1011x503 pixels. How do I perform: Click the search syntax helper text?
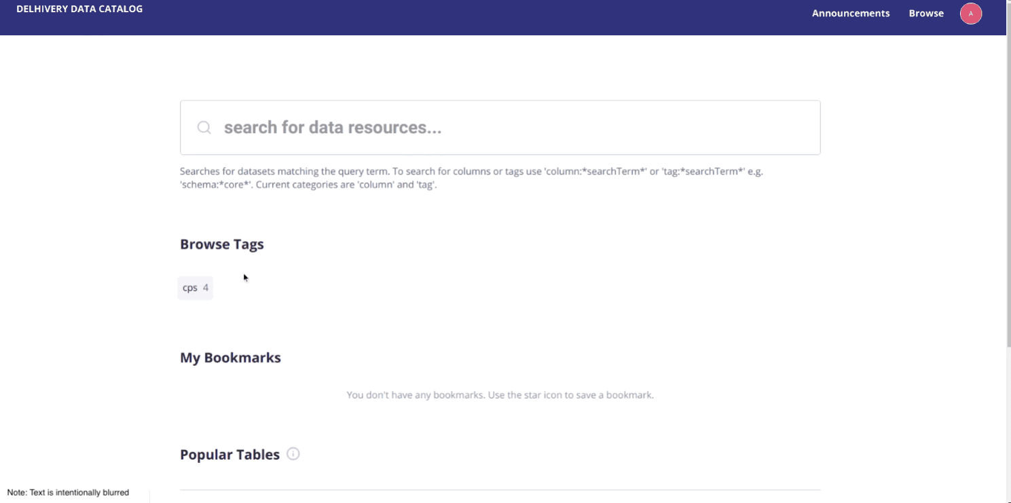coord(476,178)
